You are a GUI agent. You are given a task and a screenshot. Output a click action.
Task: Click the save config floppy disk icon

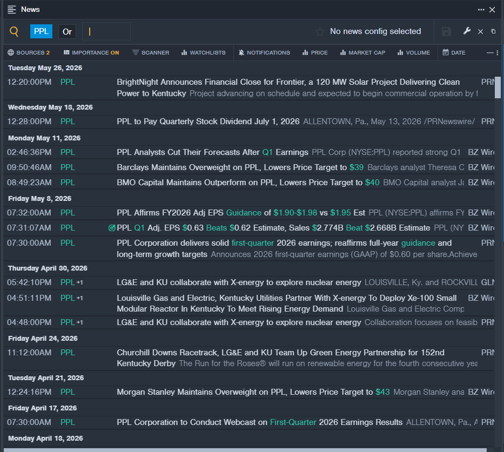tap(446, 31)
